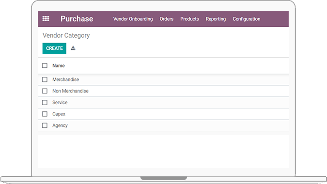The image size is (327, 184).
Task: Check the Service row checkbox
Action: click(45, 103)
